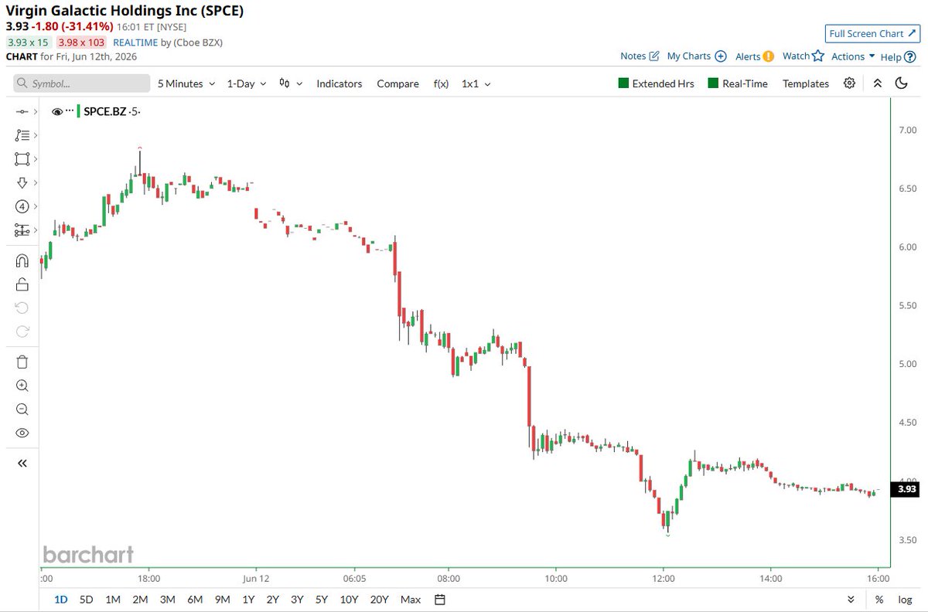This screenshot has height=612, width=928.
Task: Open the Indicators menu
Action: click(339, 83)
